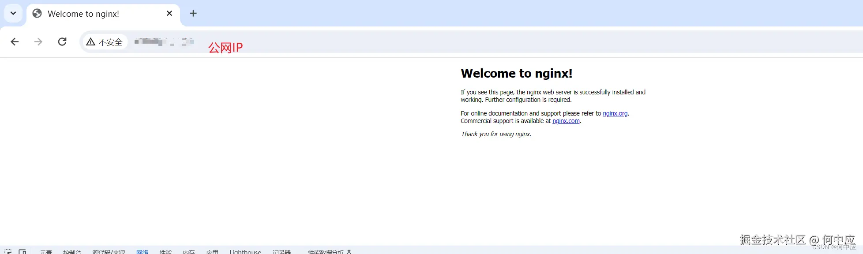Switch to the Lighthouse DevTools tab

(x=245, y=252)
